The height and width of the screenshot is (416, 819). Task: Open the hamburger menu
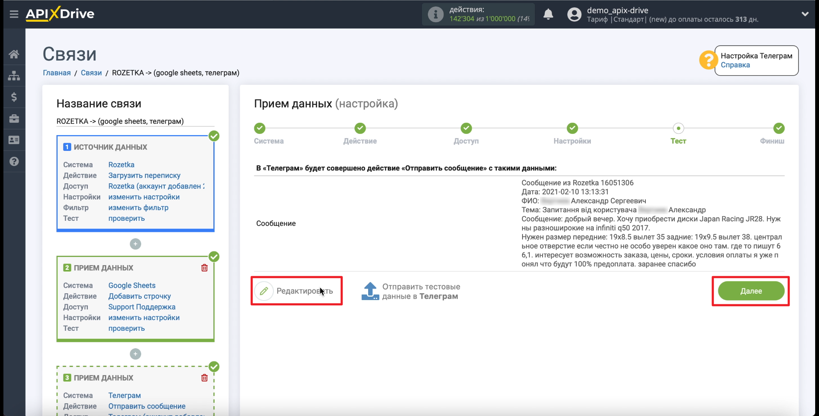(x=14, y=14)
